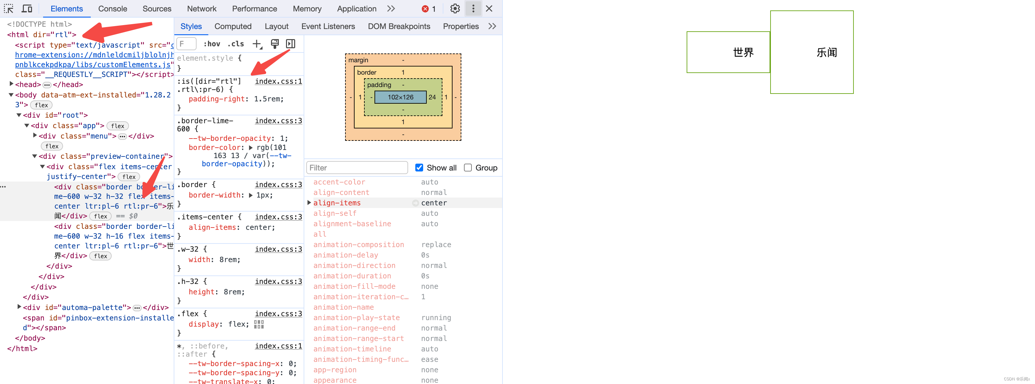Open the Console panel
Screen dimensions: 1035x384
point(113,8)
